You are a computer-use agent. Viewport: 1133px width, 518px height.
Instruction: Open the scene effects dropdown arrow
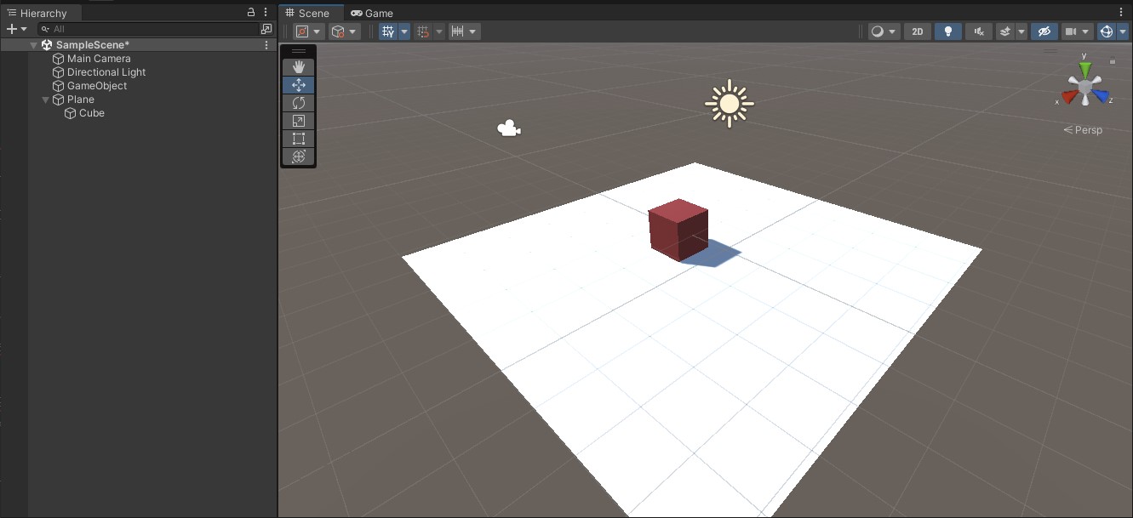1021,31
